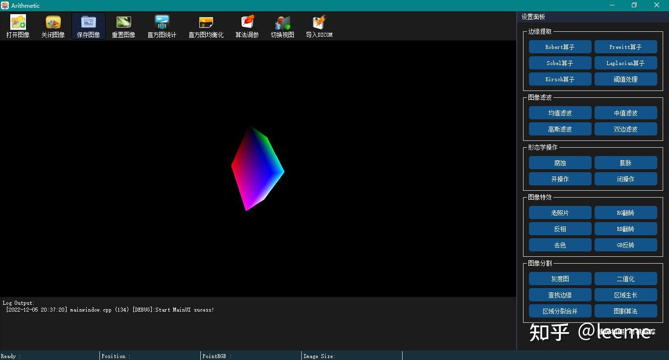Apply the 老照片 old photo effect

click(560, 212)
